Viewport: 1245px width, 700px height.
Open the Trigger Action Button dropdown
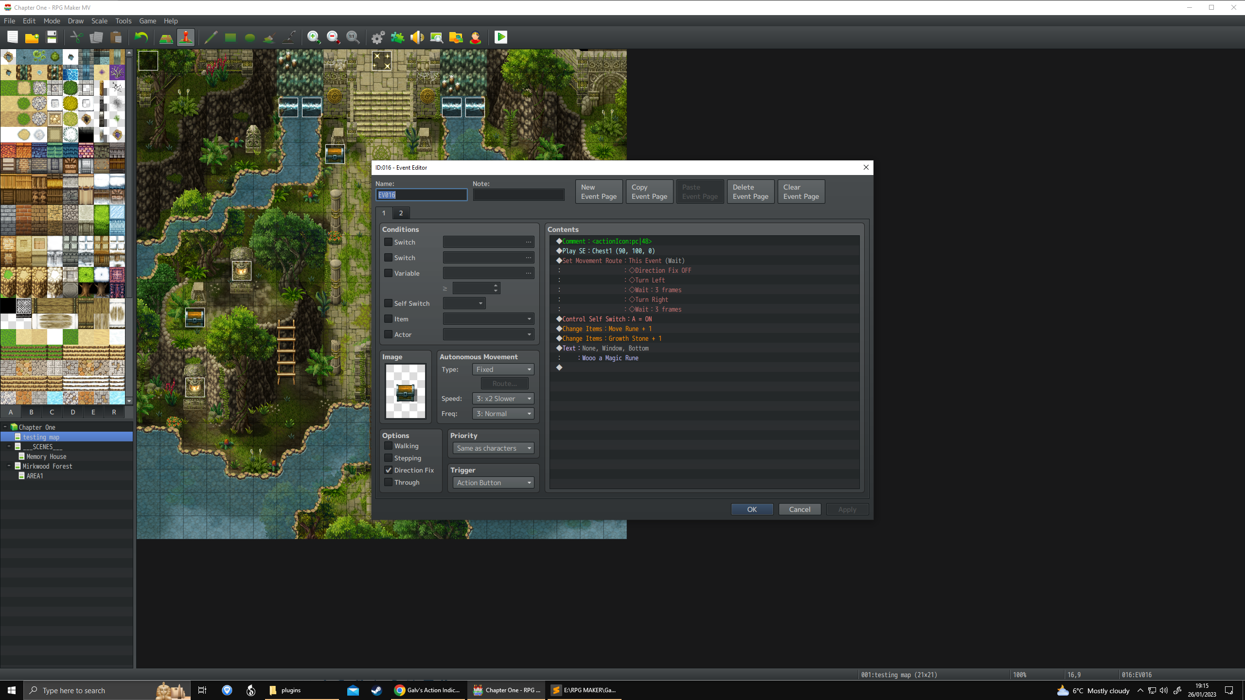[x=494, y=483]
